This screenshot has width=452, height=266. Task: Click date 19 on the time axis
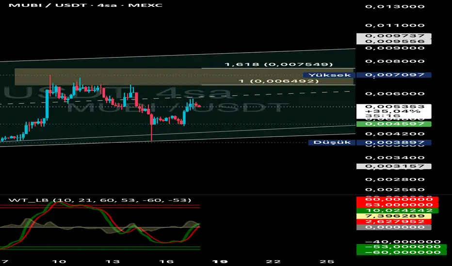(220, 262)
